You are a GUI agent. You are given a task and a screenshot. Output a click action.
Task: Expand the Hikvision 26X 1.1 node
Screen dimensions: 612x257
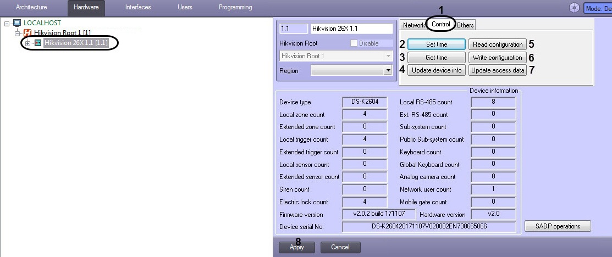[x=27, y=43]
